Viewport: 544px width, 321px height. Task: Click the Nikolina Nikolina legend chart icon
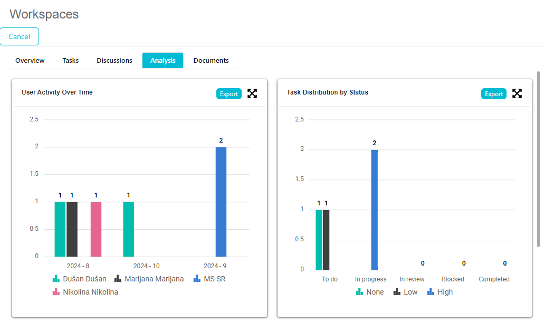coord(56,292)
